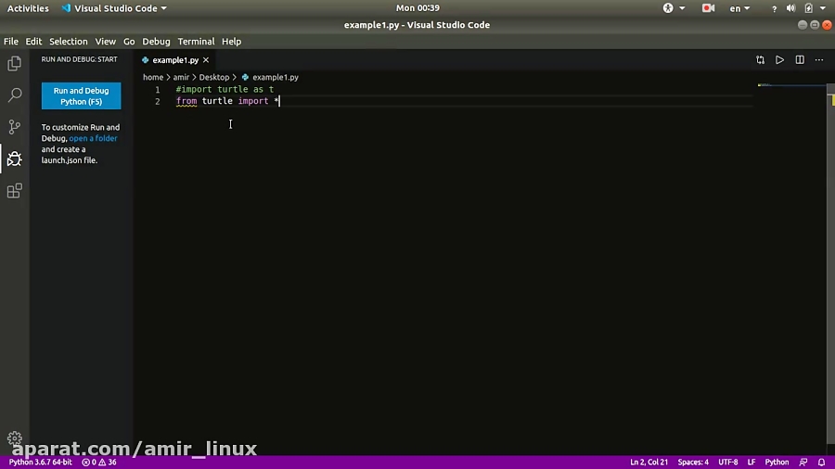Open the Source Control view
This screenshot has width=835, height=469.
tap(14, 127)
